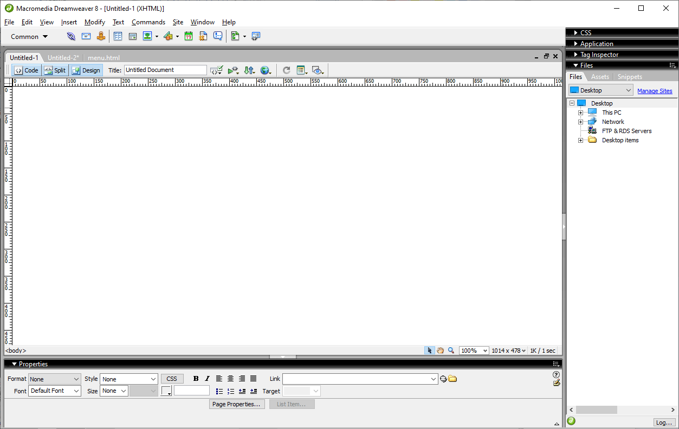Open the 100% zoom level dropdown

(474, 351)
